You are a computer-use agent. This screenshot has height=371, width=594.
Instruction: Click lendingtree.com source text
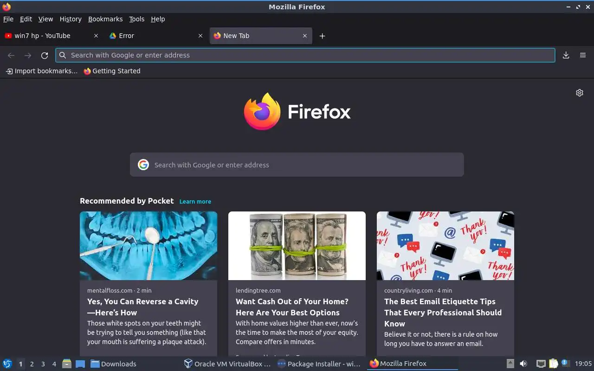point(258,290)
